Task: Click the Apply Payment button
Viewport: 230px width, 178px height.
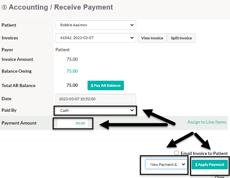Action: click(210, 165)
